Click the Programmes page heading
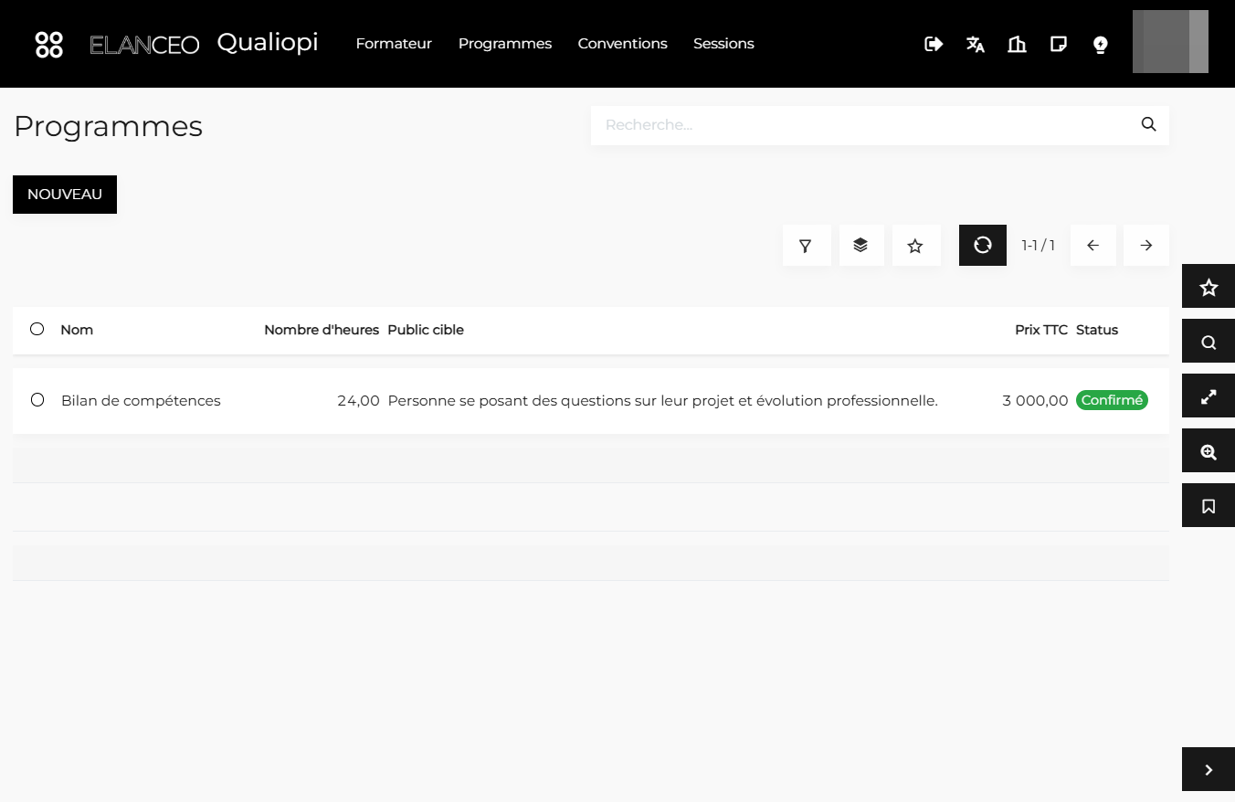The image size is (1235, 802). [108, 126]
